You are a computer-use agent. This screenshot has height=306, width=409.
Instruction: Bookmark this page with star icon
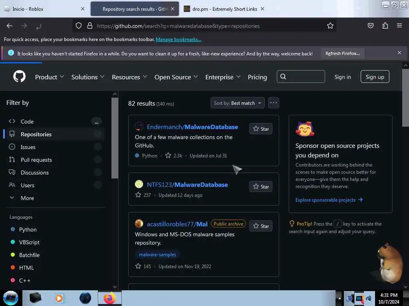330,25
